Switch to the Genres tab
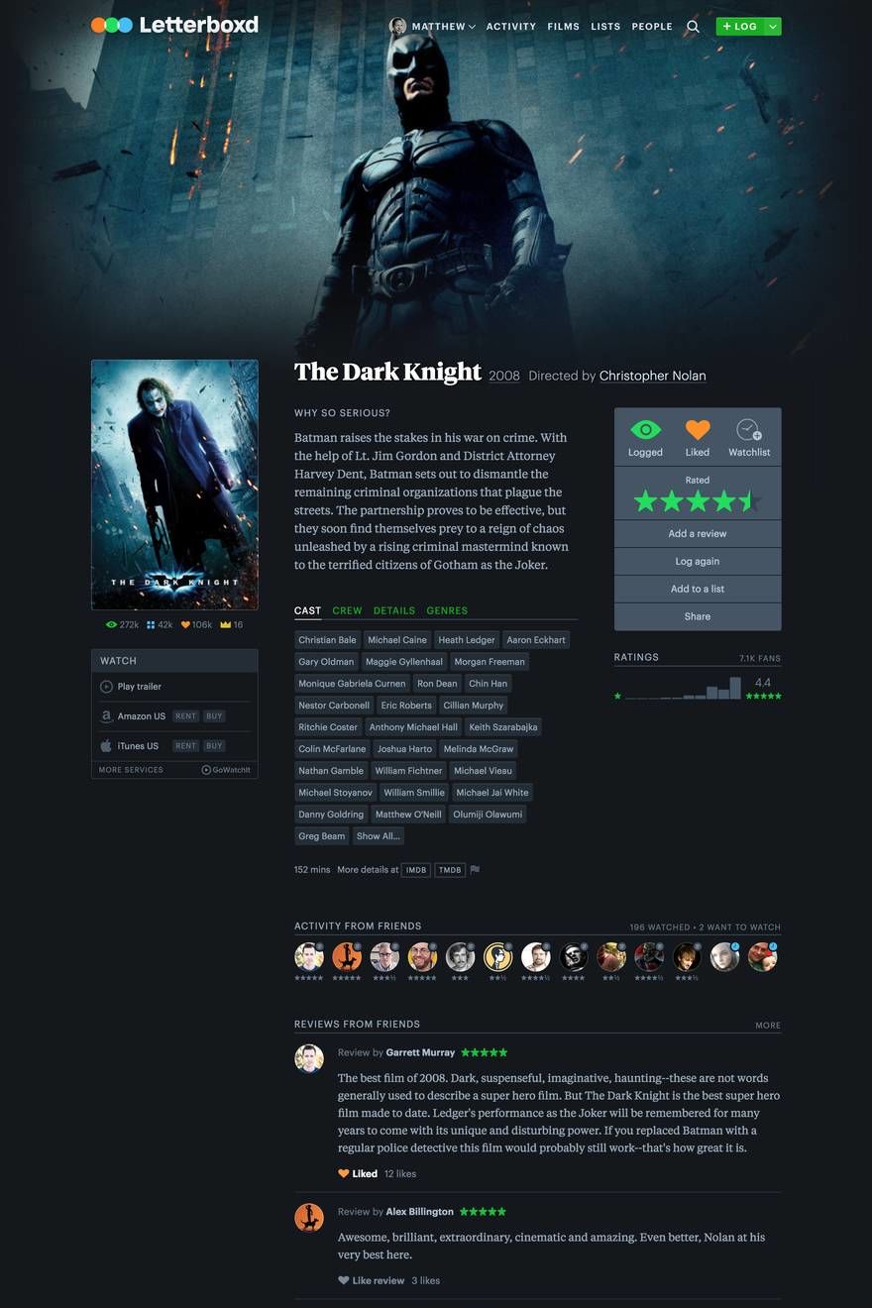This screenshot has width=872, height=1308. coord(447,610)
